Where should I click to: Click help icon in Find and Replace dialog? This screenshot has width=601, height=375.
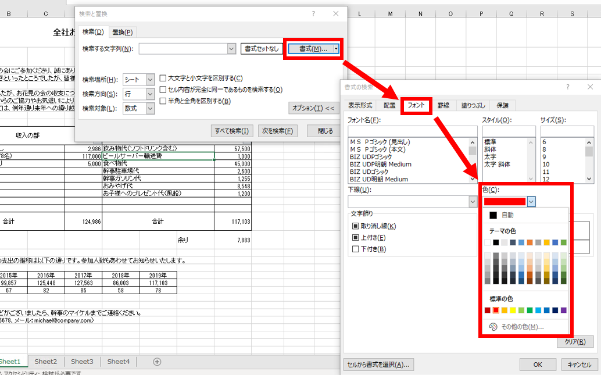(314, 14)
